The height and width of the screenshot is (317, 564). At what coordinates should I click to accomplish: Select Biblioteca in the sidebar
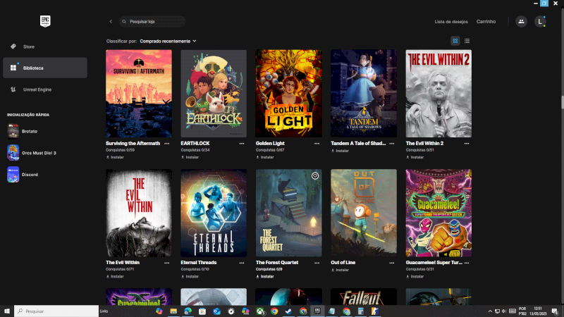pyautogui.click(x=45, y=68)
